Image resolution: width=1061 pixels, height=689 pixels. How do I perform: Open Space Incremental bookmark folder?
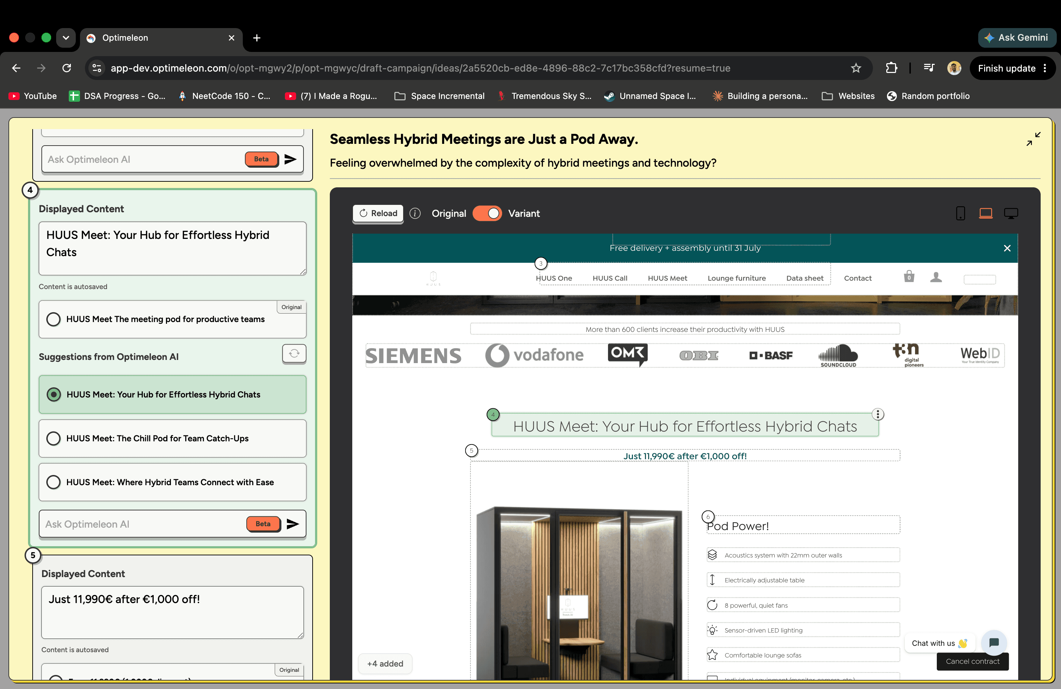coord(440,96)
